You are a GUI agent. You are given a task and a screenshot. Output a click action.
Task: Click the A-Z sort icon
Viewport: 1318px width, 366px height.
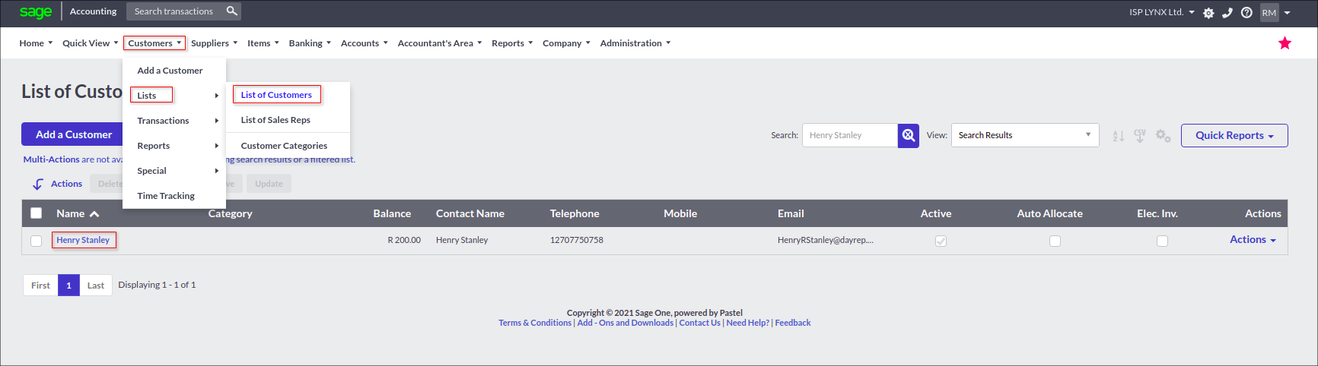(x=1118, y=136)
